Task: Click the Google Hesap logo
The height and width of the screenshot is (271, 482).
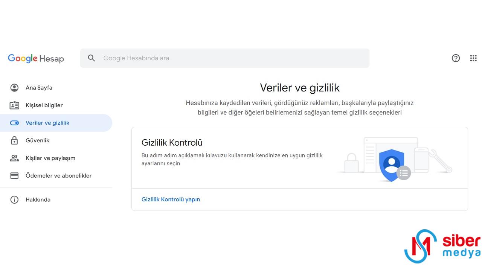Action: (36, 58)
